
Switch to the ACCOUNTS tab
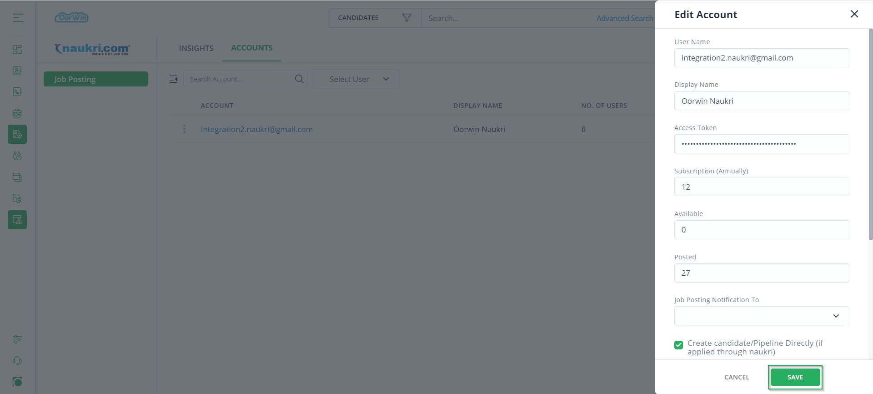click(252, 48)
